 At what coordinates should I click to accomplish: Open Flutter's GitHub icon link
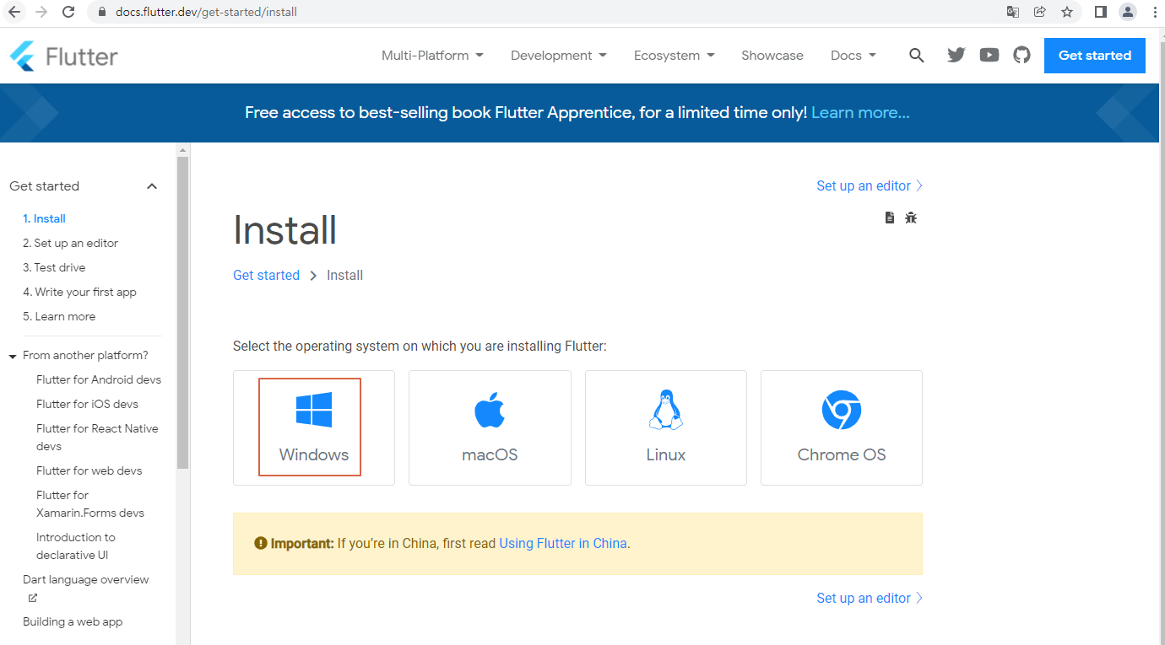tap(1022, 56)
